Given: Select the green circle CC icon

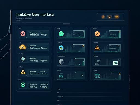Looking at the screenshot, I should pos(61,34).
